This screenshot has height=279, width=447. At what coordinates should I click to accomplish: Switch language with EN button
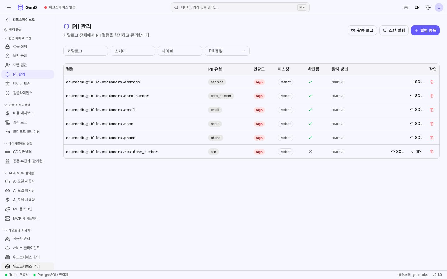click(417, 7)
